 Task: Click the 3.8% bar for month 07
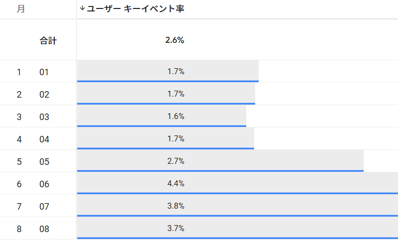point(176,206)
